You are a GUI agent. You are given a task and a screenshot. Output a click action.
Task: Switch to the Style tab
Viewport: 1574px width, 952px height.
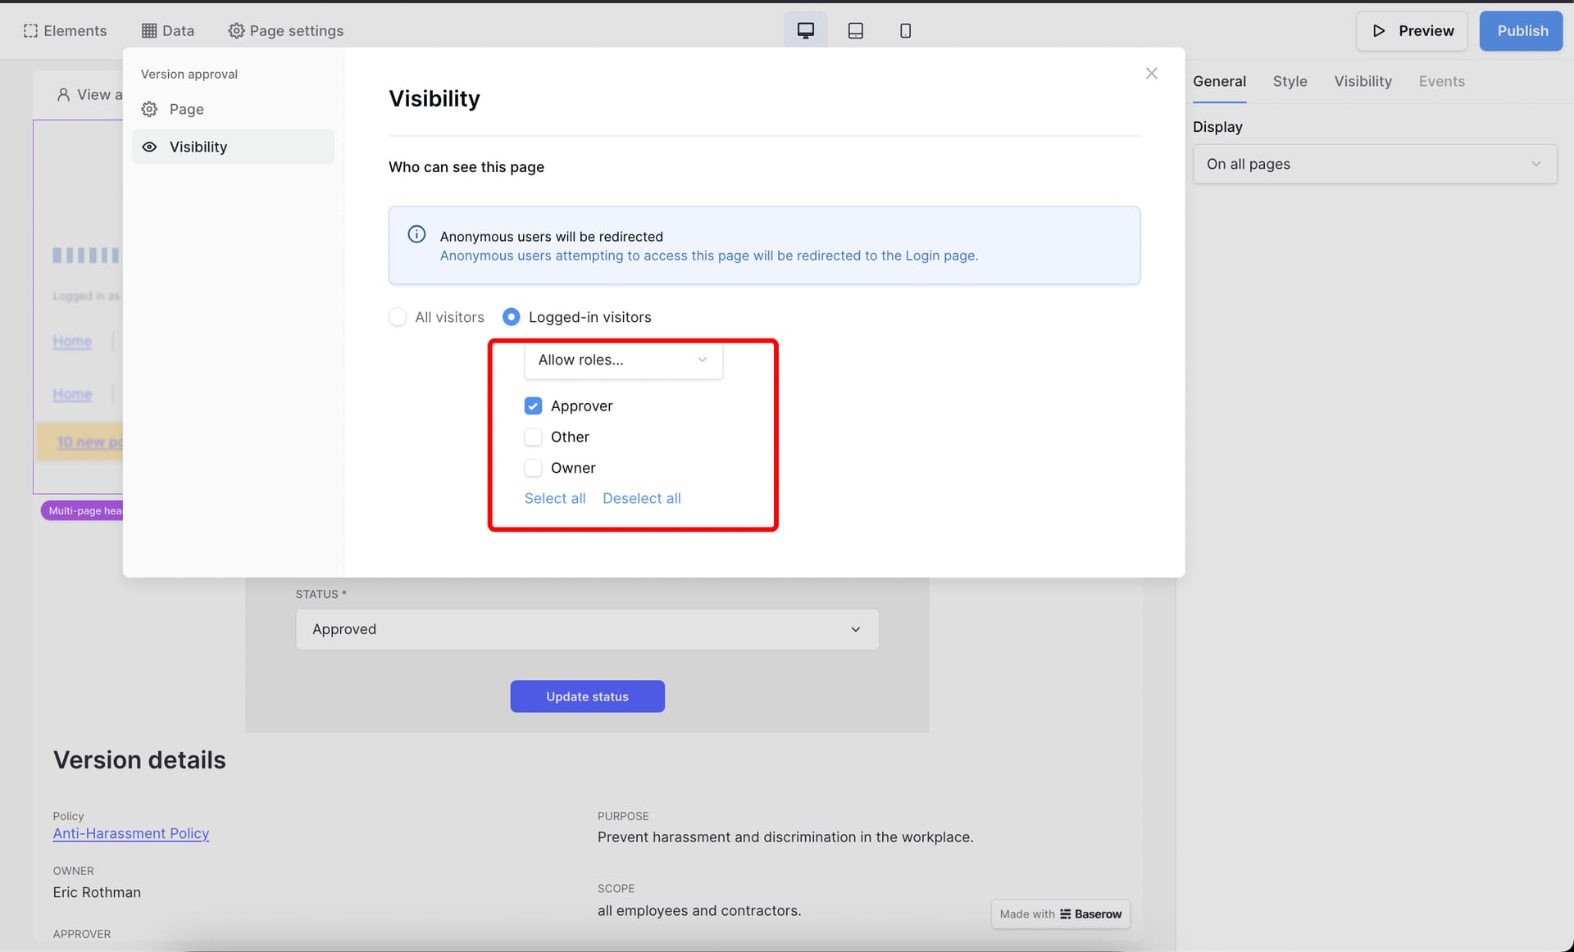[x=1290, y=81]
